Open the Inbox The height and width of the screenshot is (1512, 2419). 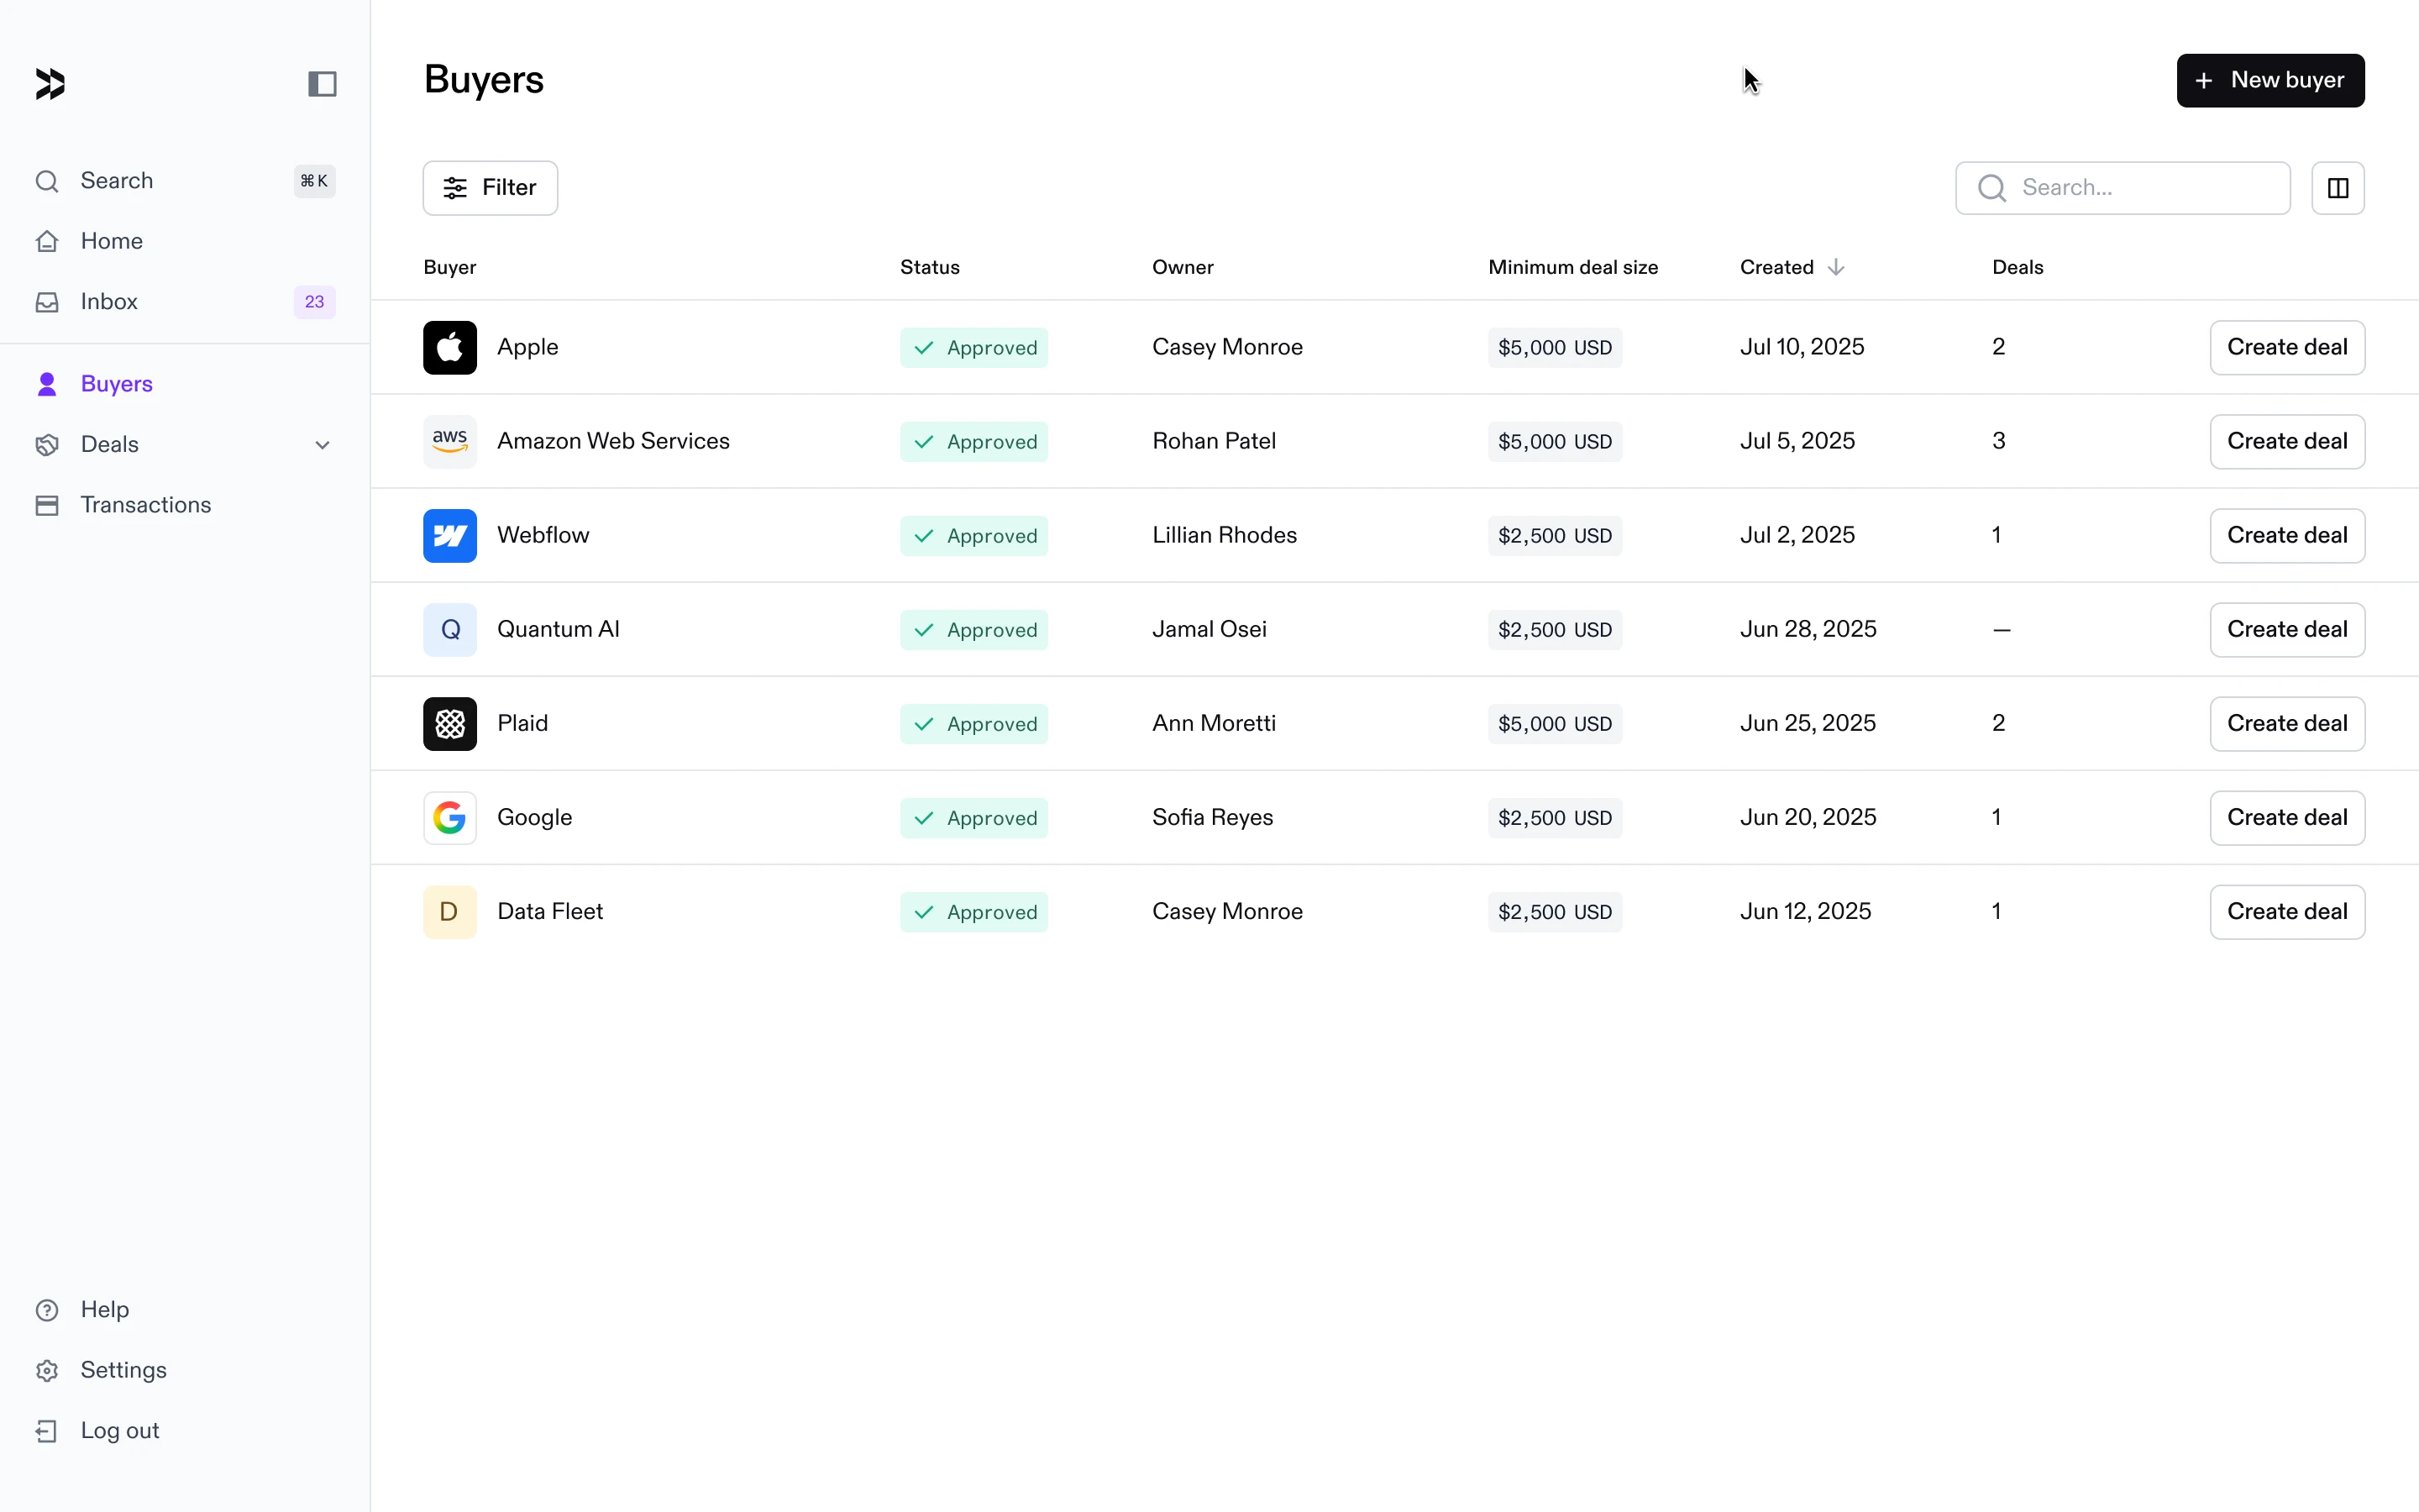[185, 302]
